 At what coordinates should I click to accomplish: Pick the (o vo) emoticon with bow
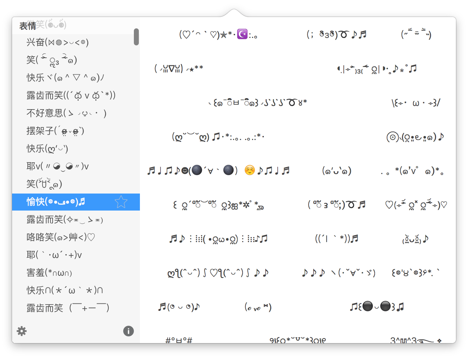(x=258, y=307)
